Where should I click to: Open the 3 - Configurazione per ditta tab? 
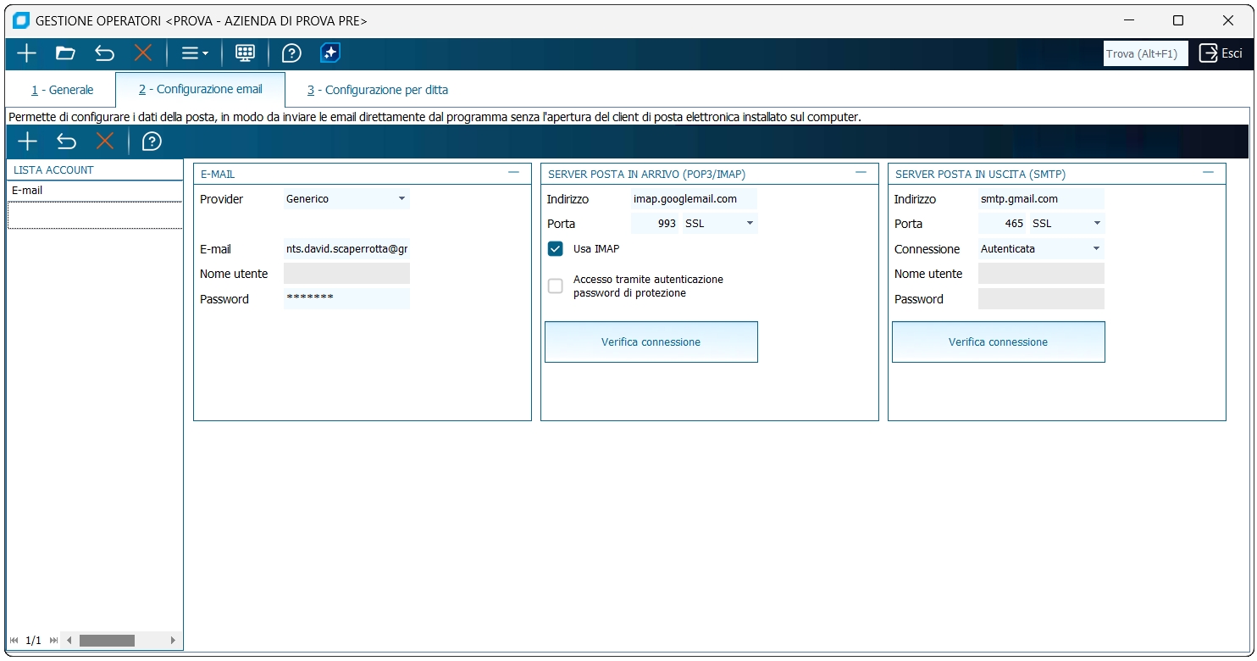point(378,90)
